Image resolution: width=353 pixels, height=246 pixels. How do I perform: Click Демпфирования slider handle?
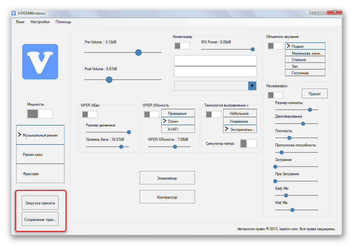303,124
